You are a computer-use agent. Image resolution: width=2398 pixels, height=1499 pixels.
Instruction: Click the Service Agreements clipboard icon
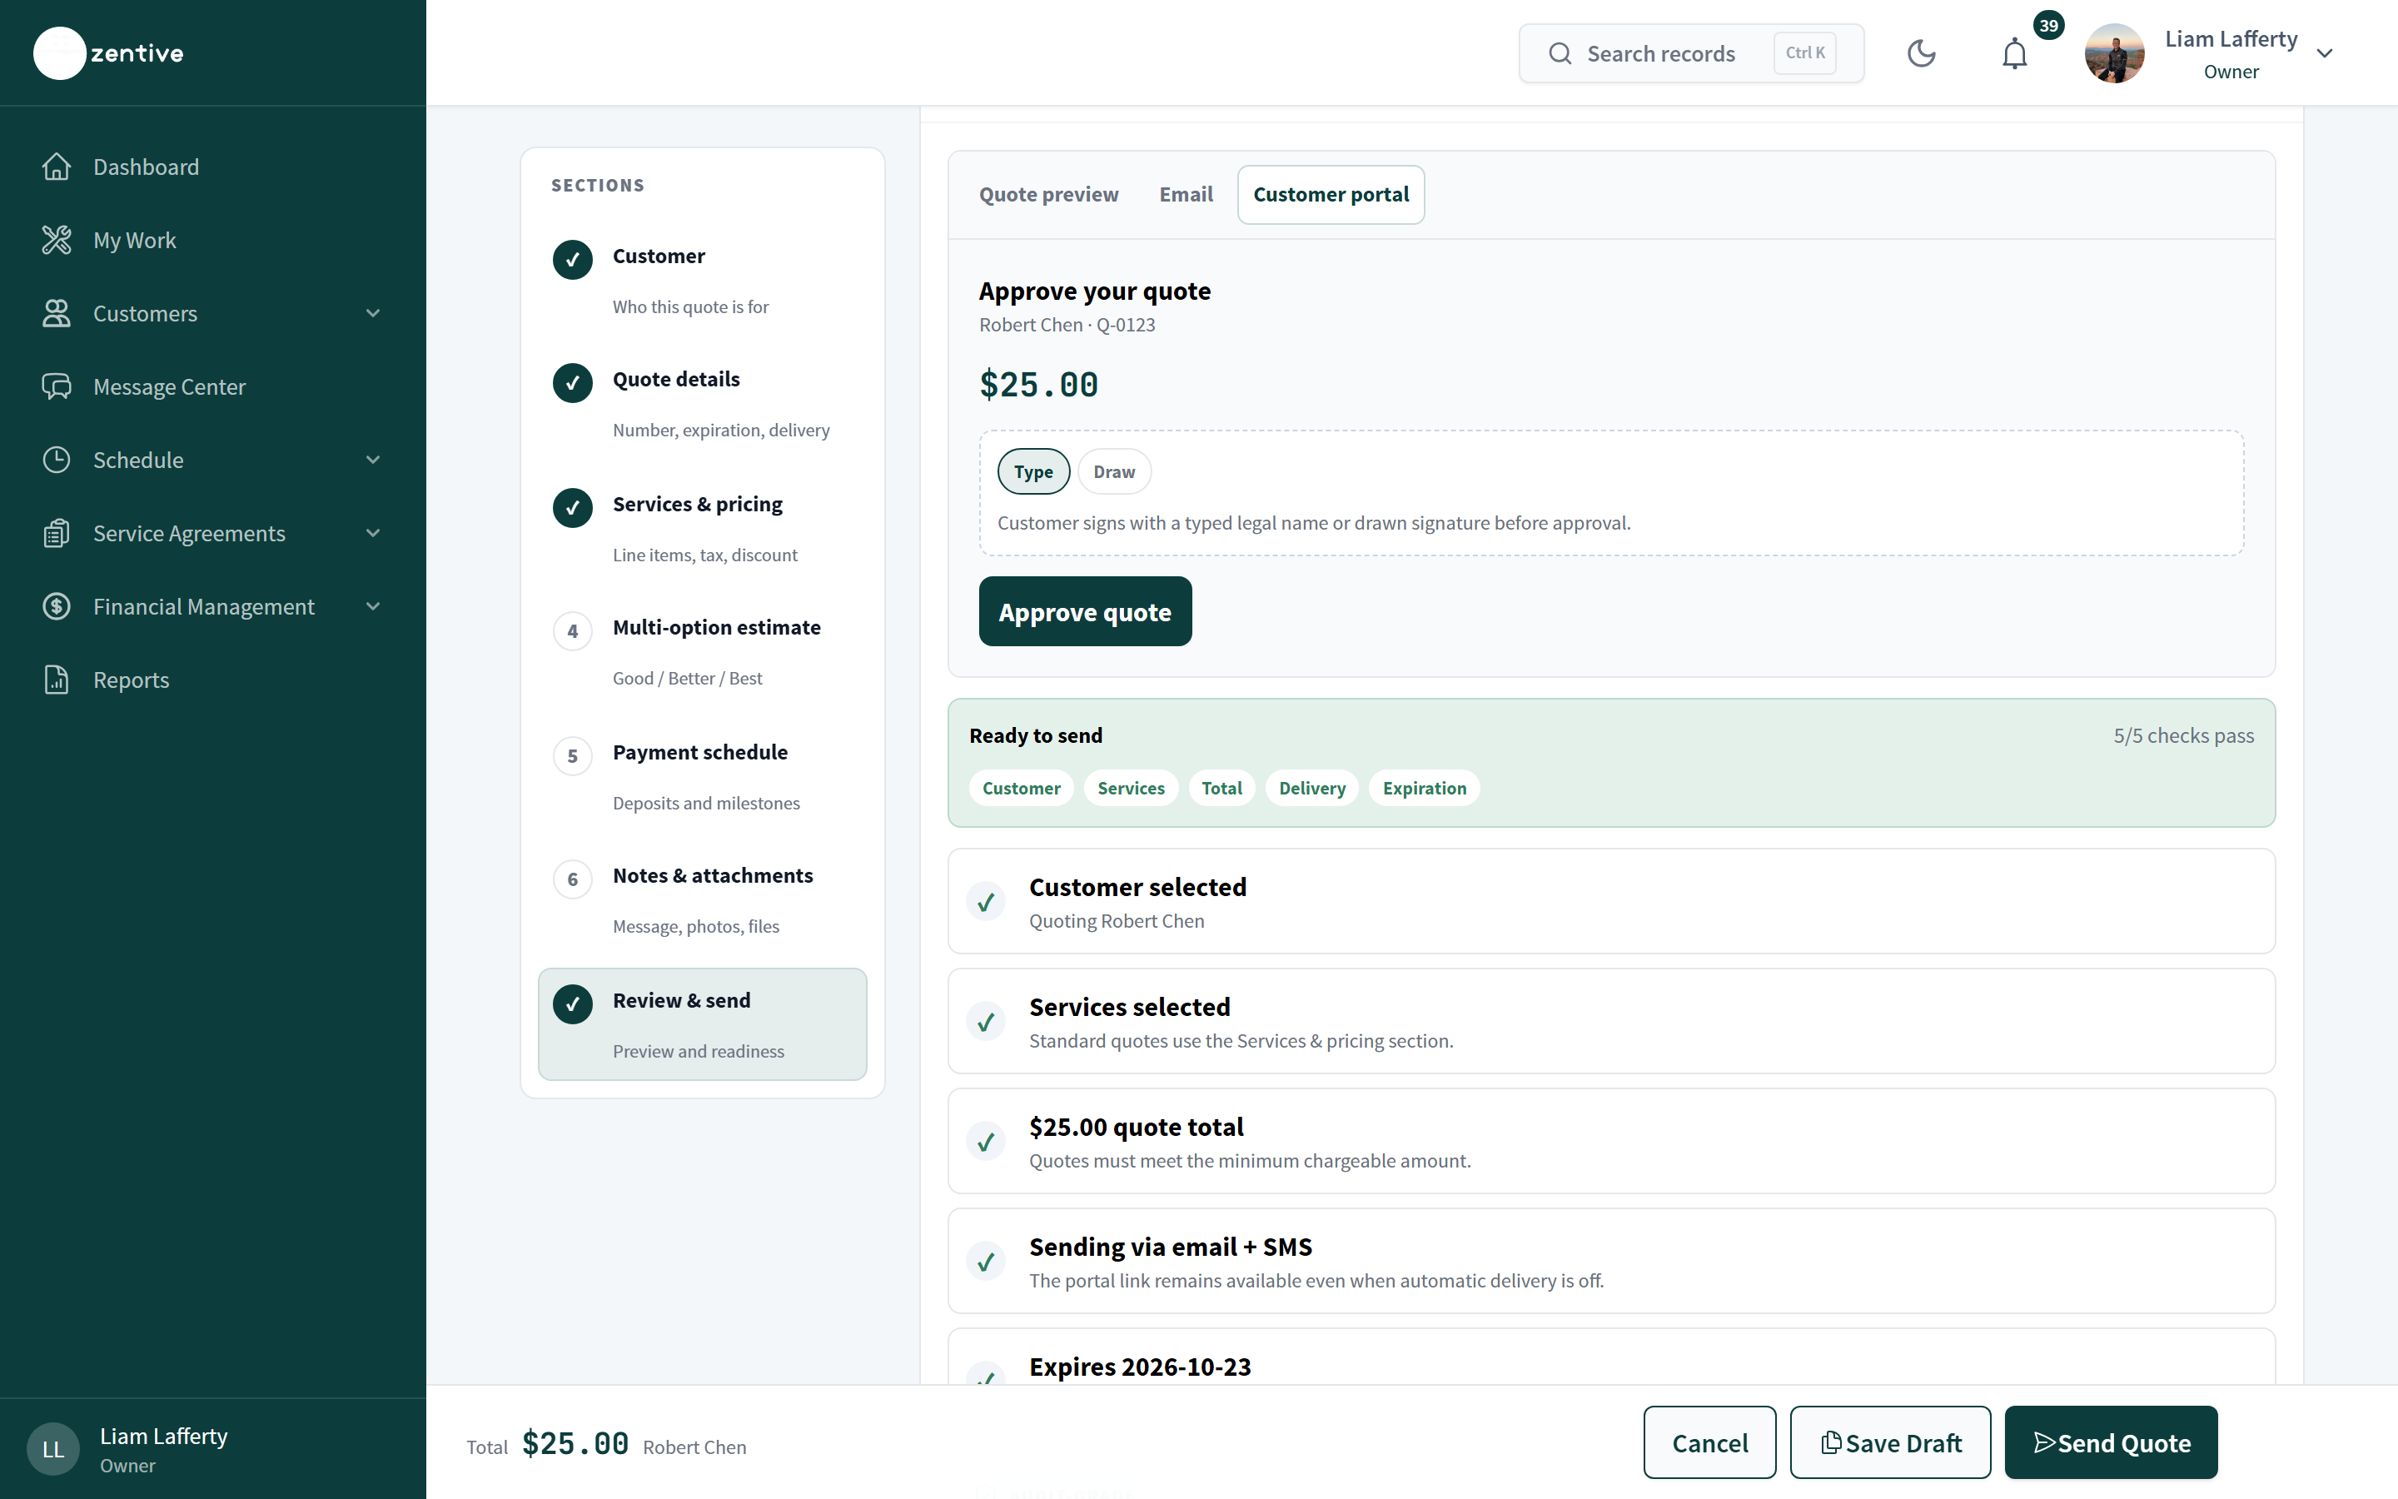[x=57, y=533]
